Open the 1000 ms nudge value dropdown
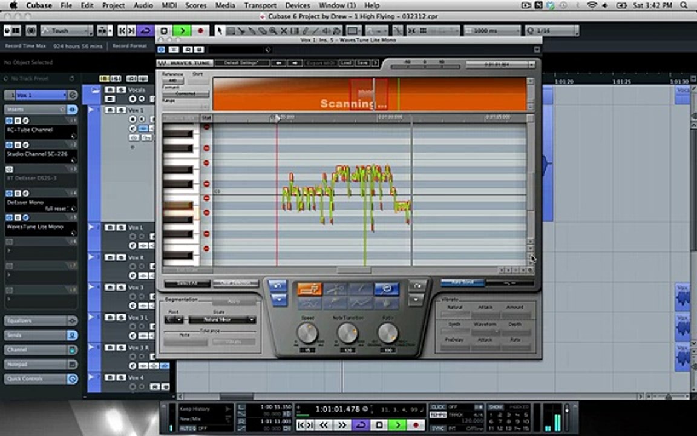 [492, 31]
